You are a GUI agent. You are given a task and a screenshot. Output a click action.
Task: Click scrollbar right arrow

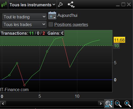tap(101, 104)
